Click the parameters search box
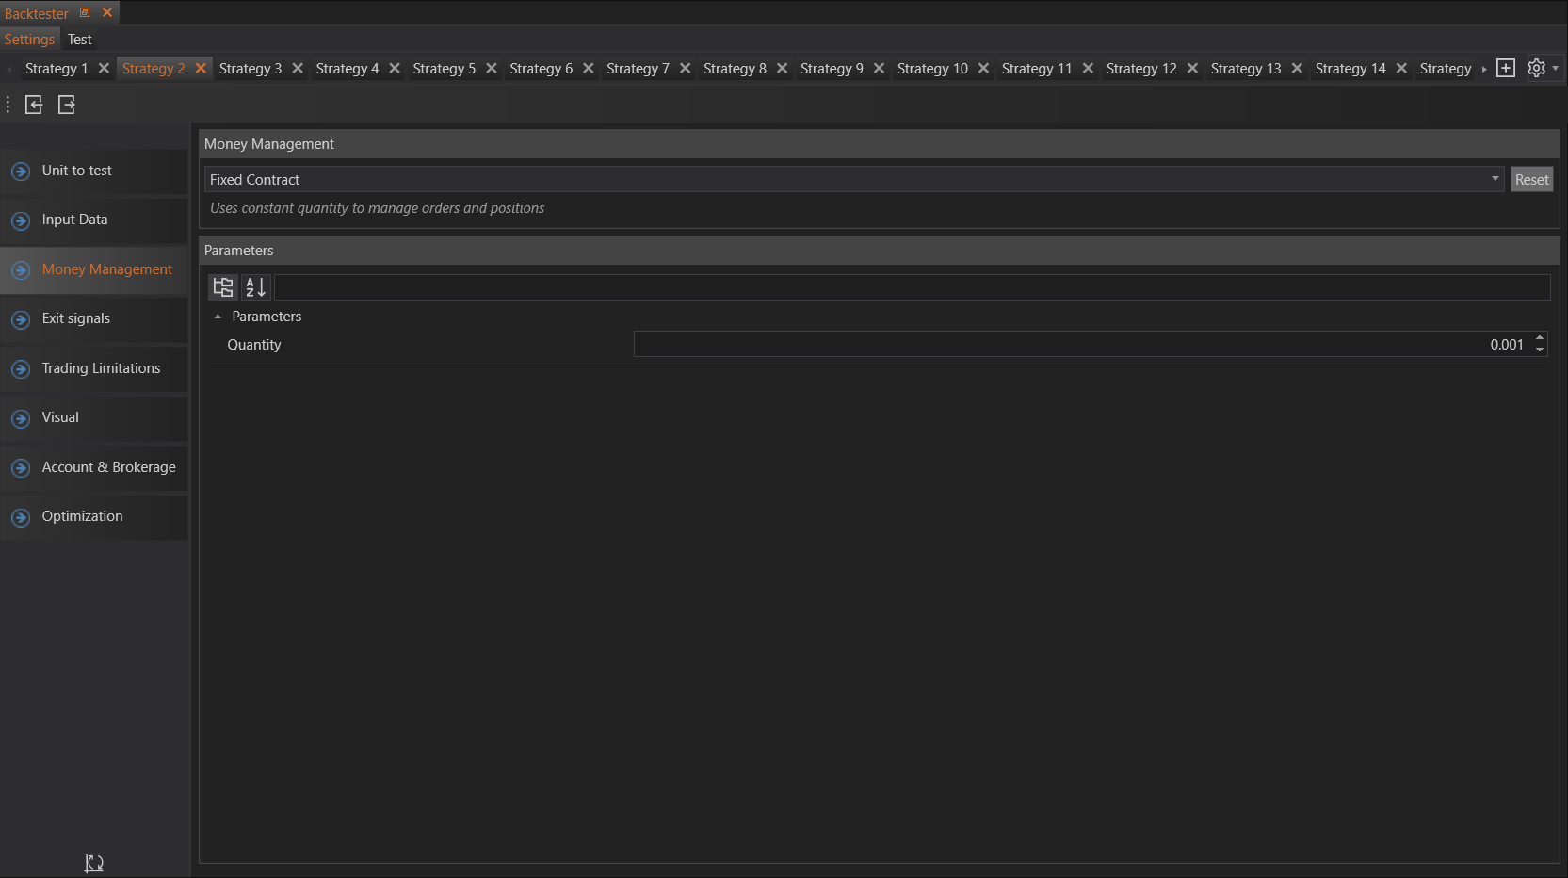This screenshot has width=1568, height=878. [x=911, y=287]
